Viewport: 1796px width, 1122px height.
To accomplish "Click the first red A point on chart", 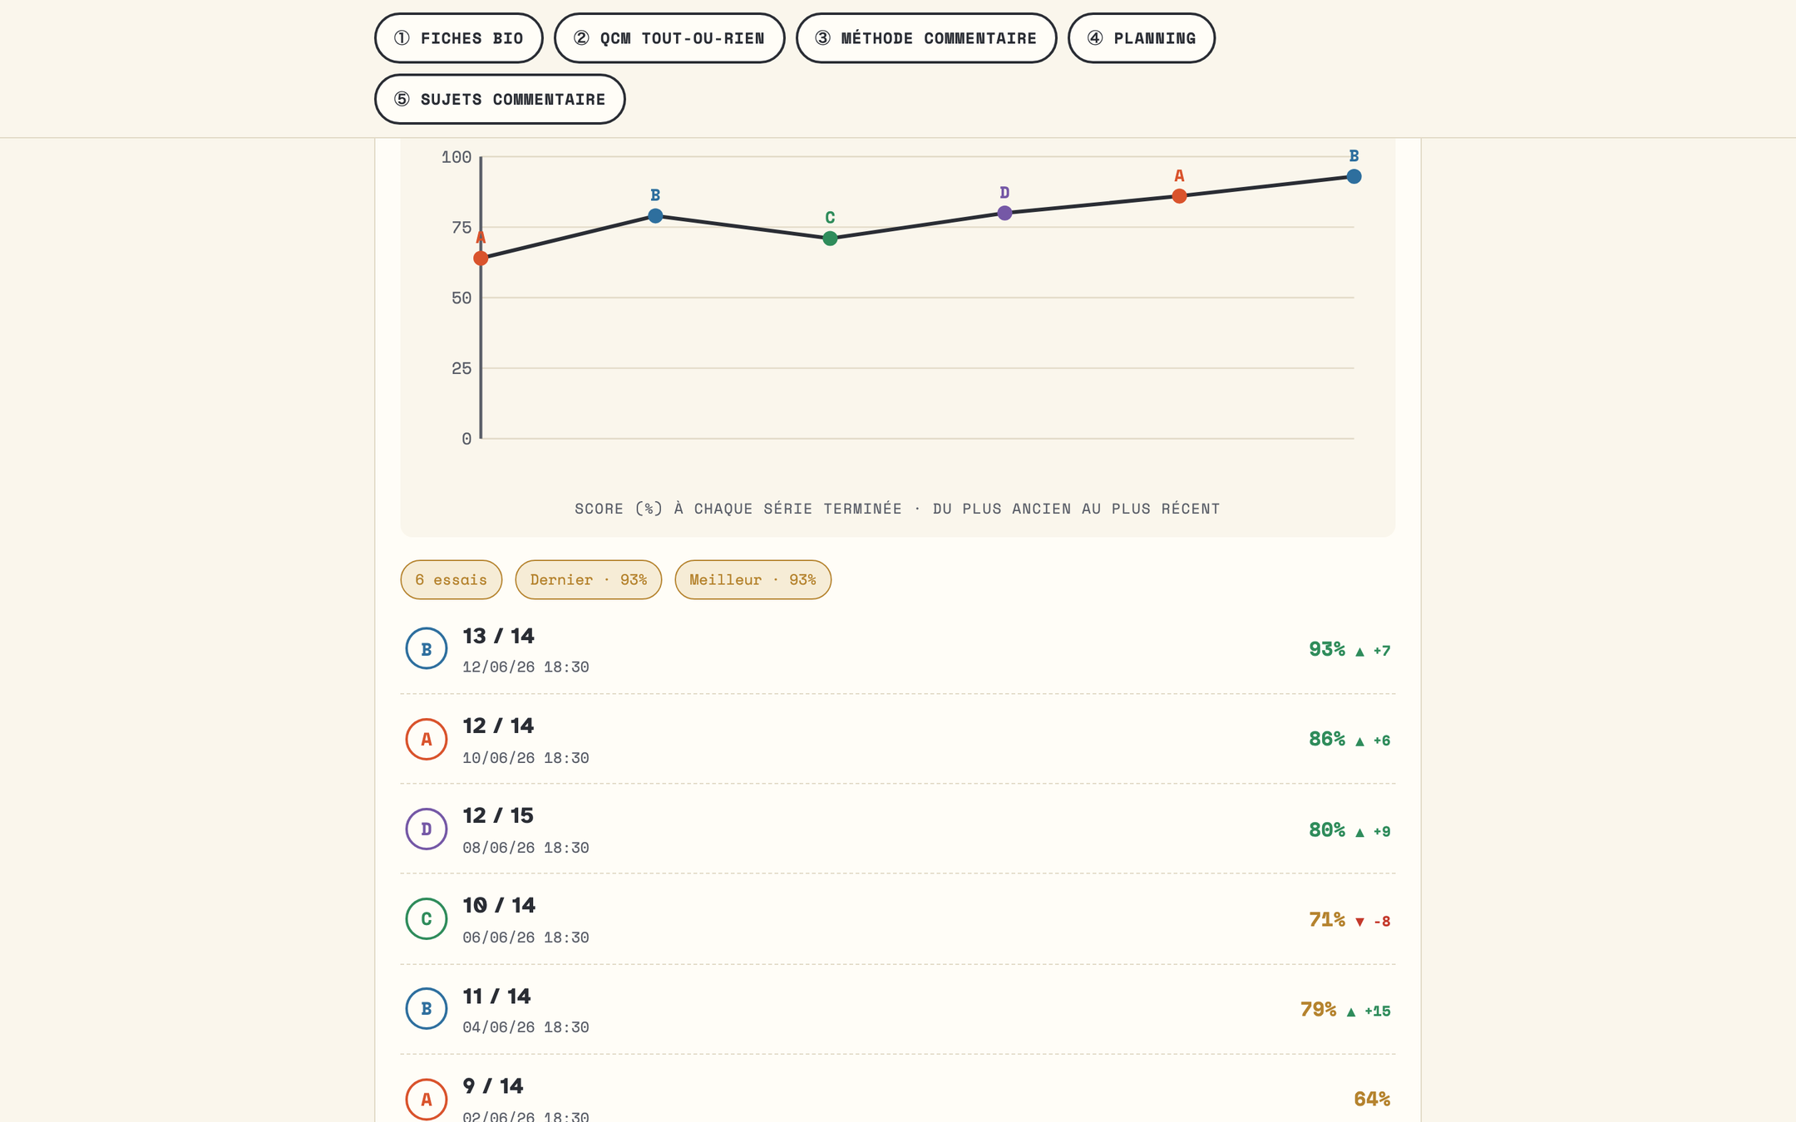I will (x=481, y=258).
